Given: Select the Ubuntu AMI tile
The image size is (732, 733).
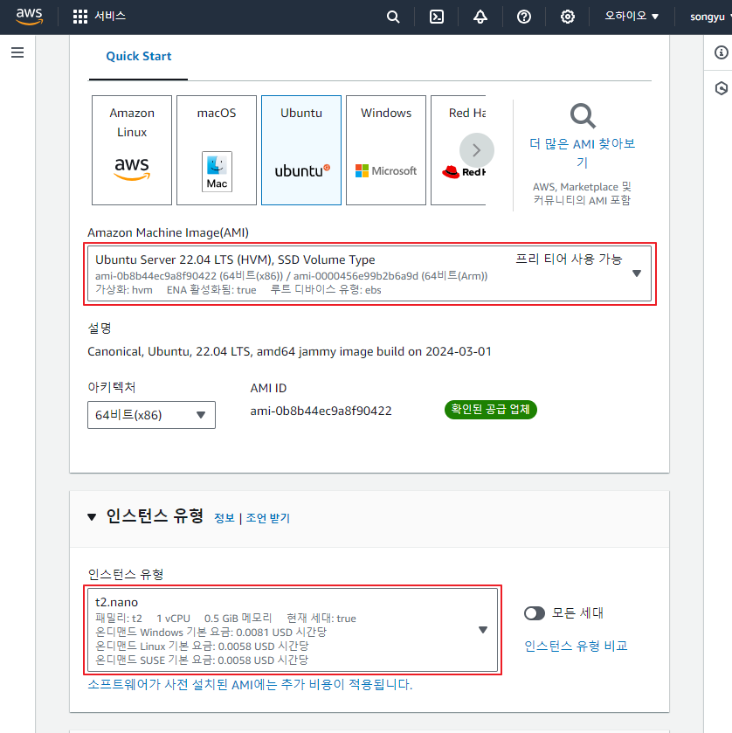Looking at the screenshot, I should click(301, 150).
